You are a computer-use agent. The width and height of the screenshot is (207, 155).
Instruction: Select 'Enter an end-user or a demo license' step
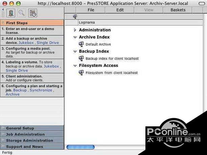pyautogui.click(x=32, y=31)
